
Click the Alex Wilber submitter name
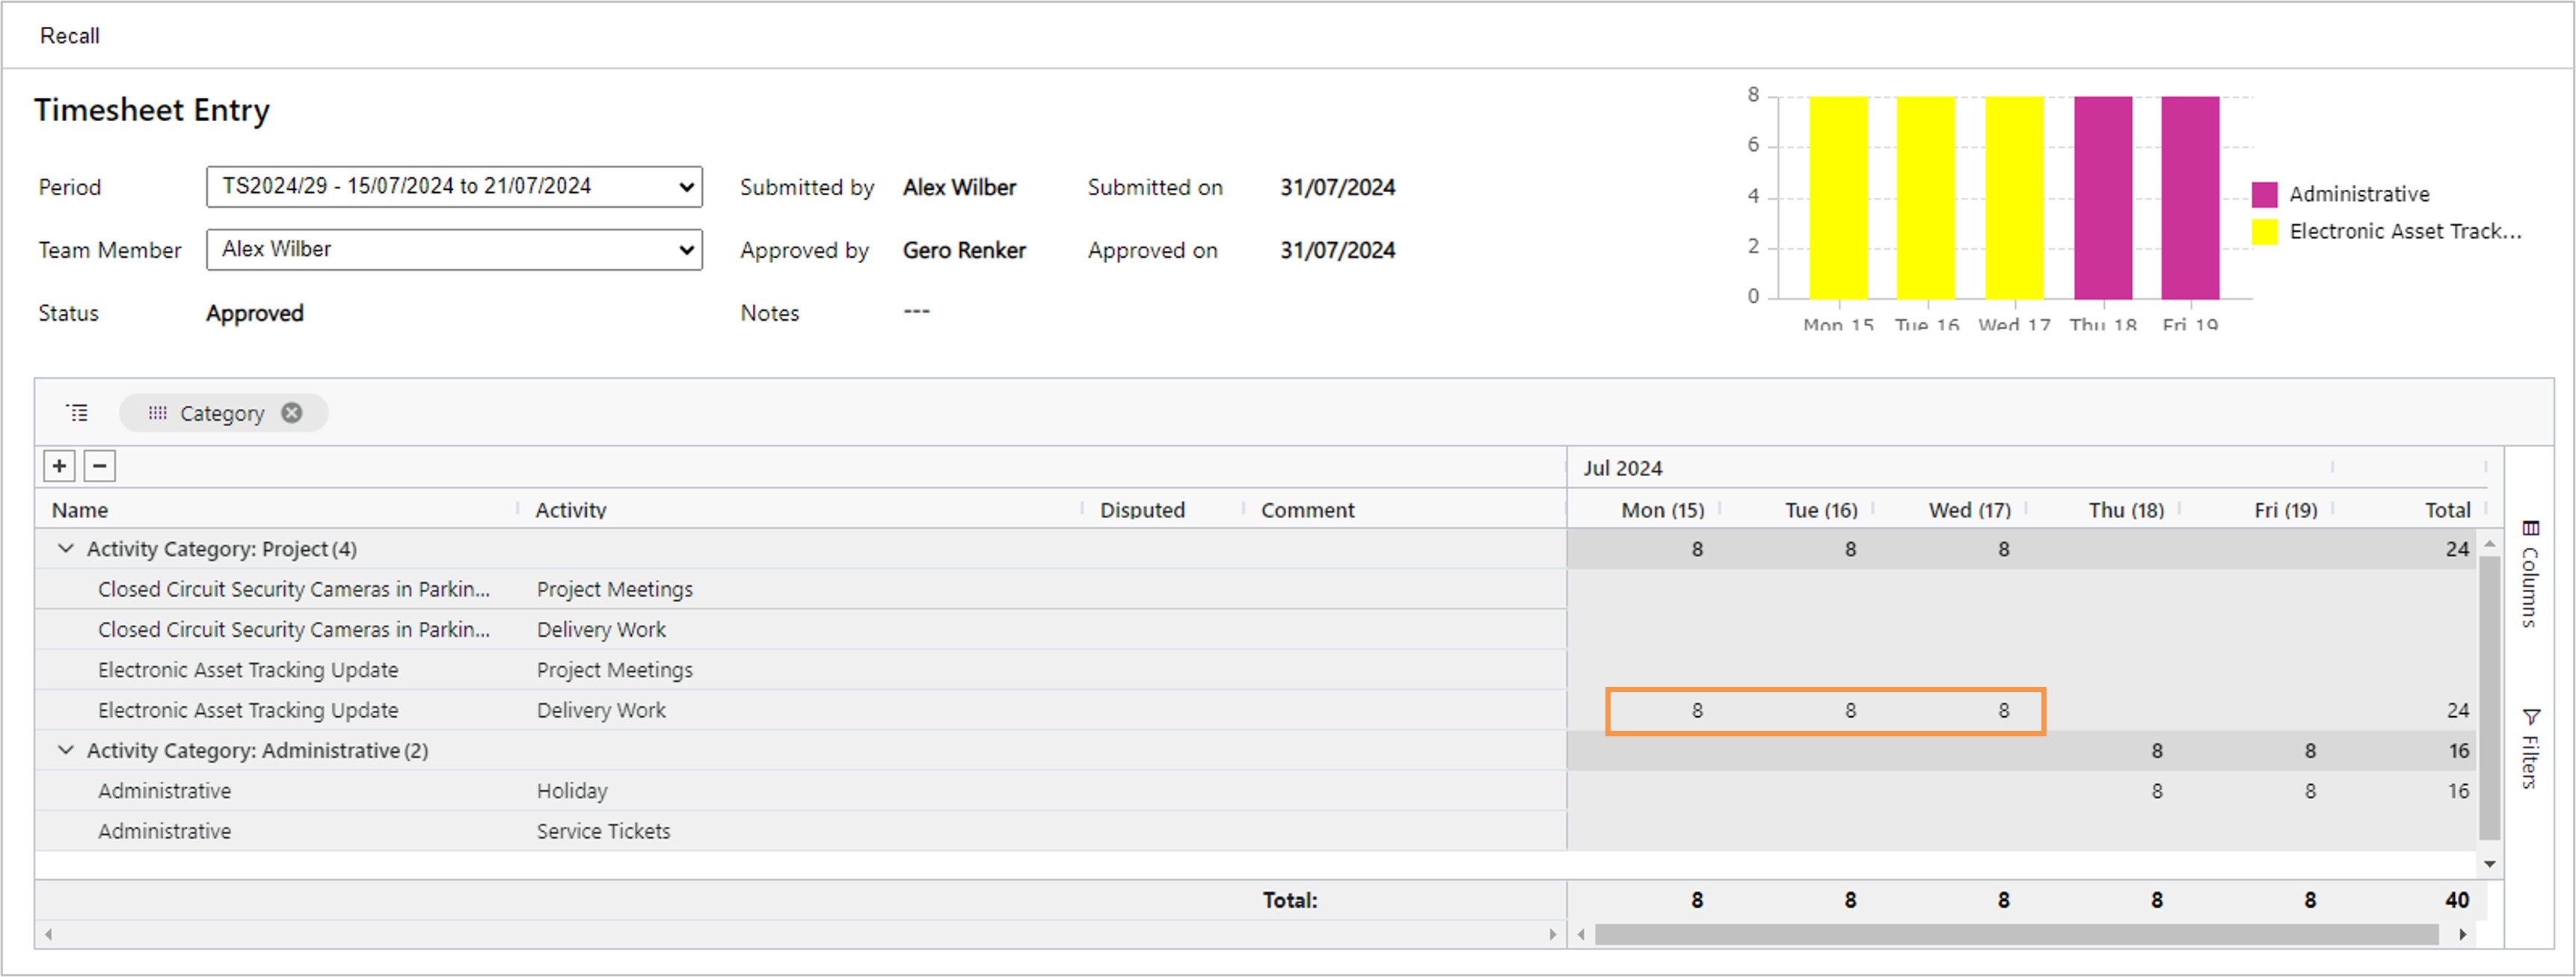tap(959, 187)
